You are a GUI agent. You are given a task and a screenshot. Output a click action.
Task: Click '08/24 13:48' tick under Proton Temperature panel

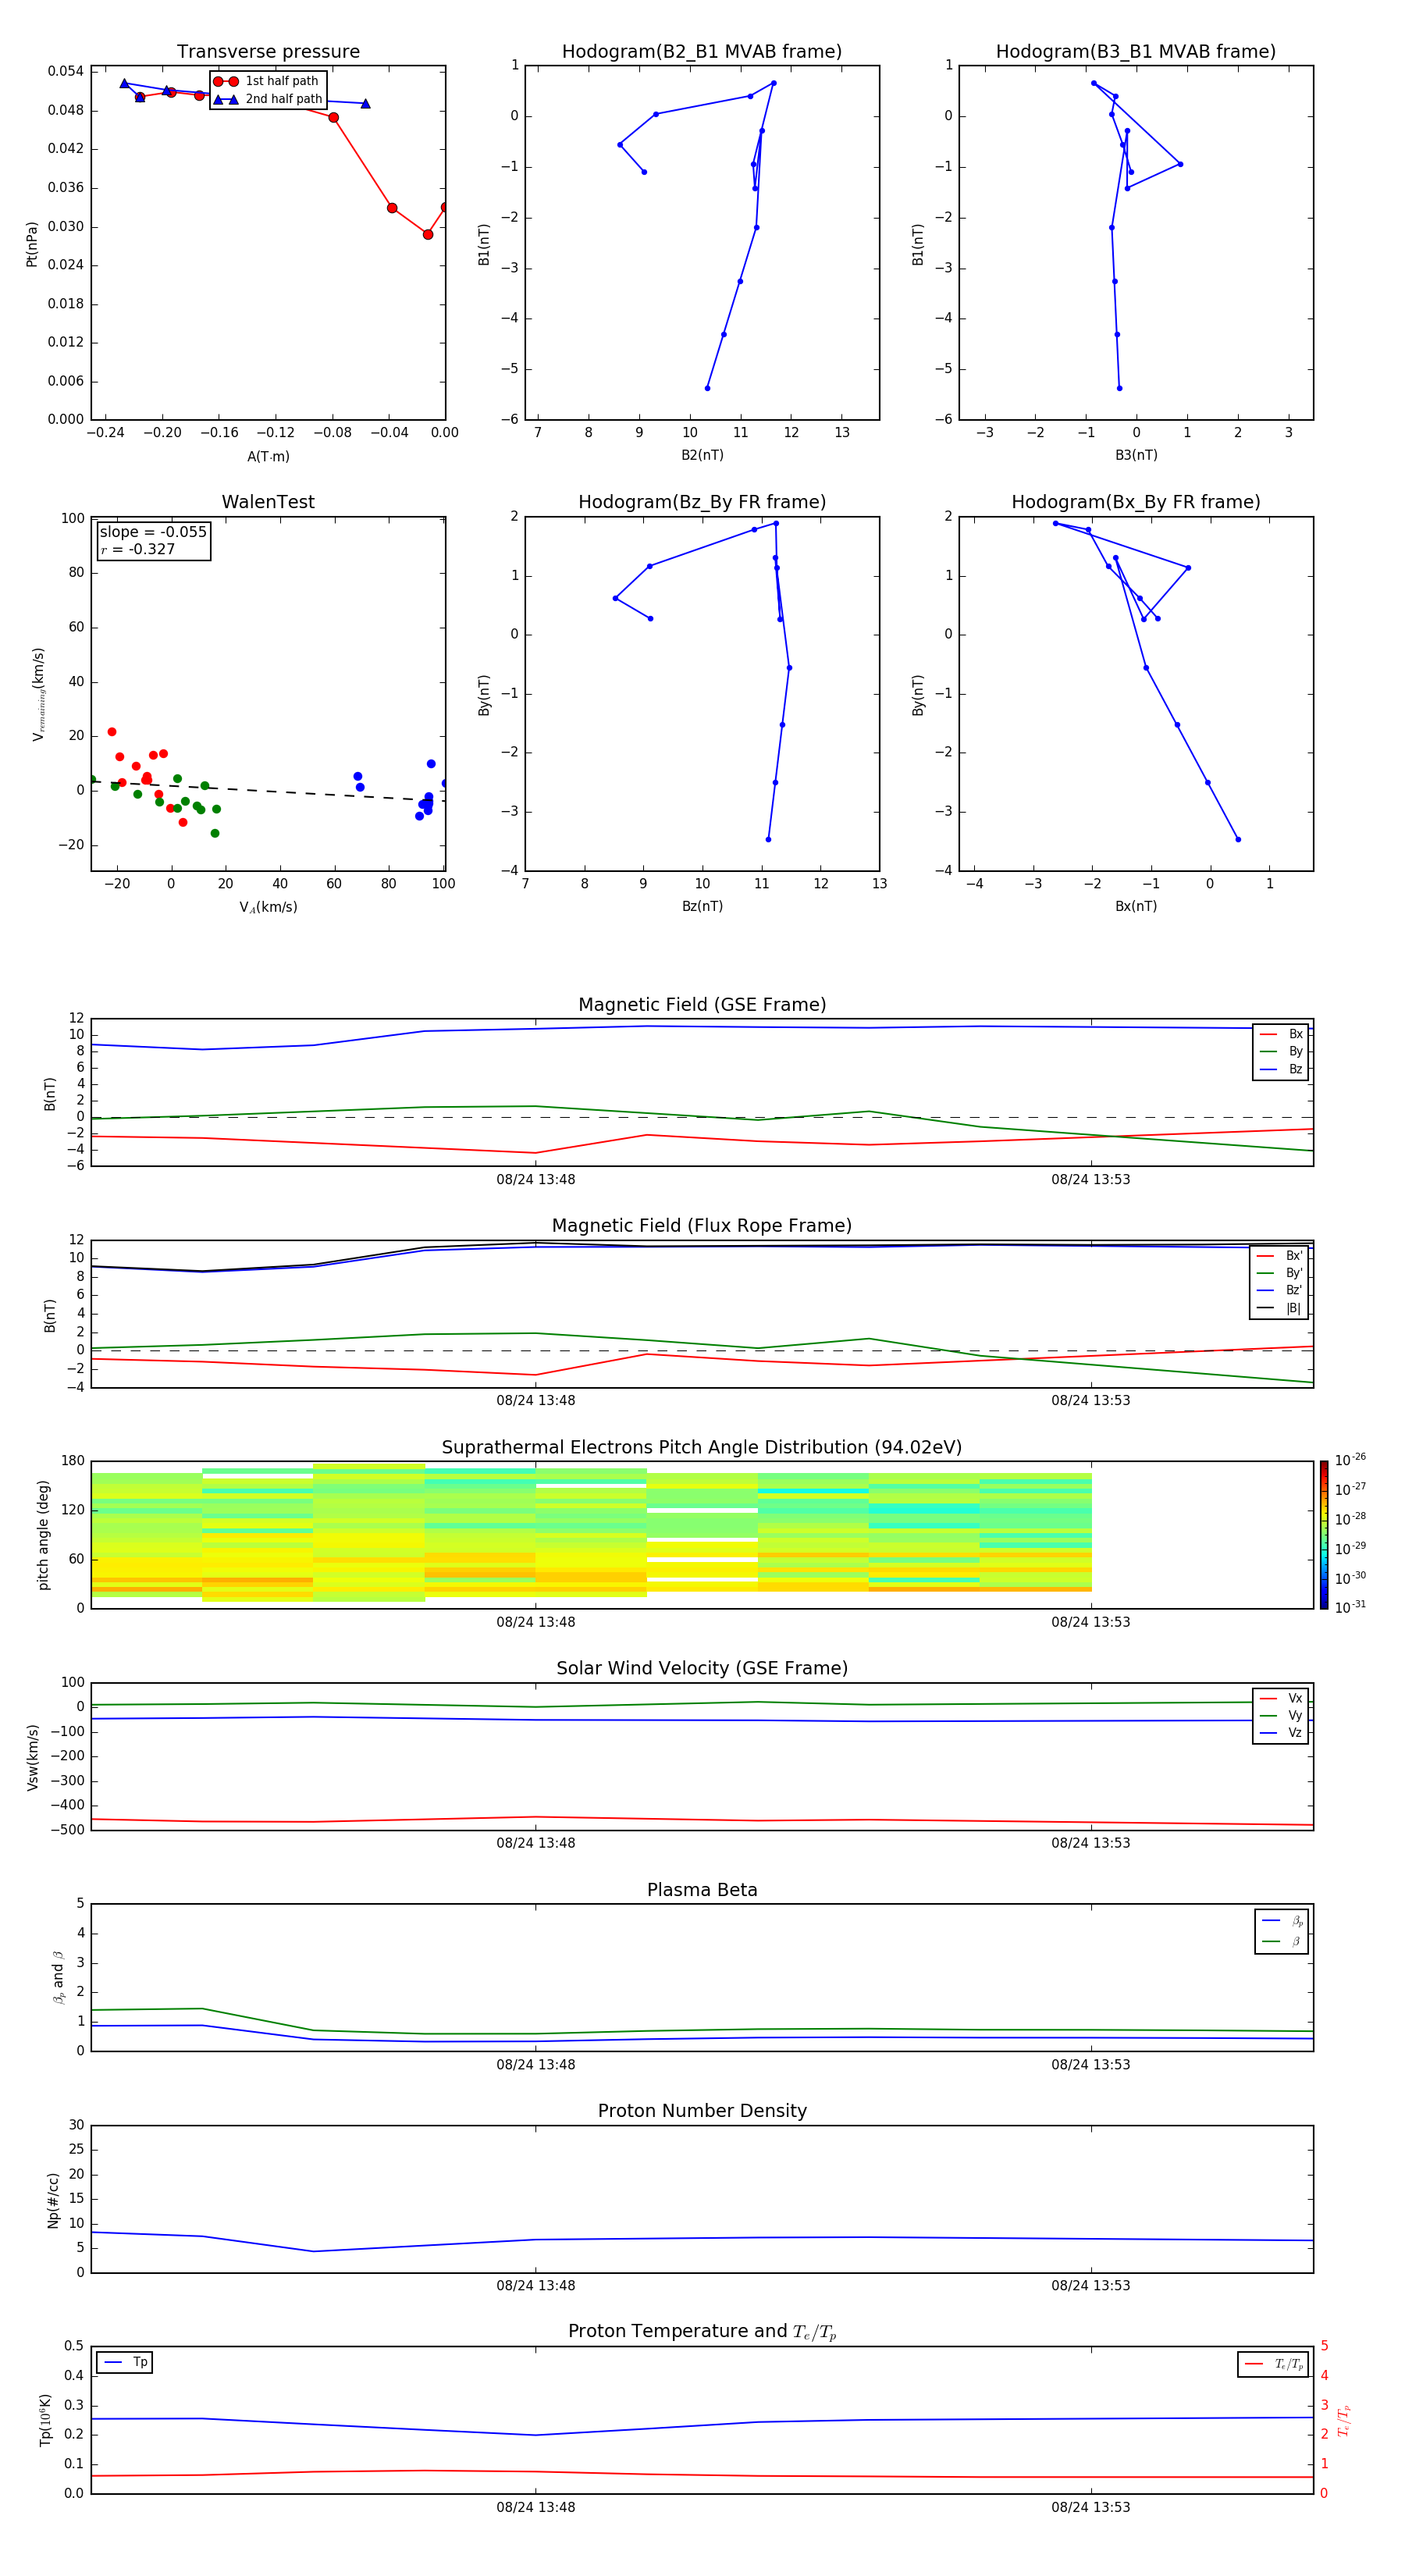click(x=535, y=2507)
